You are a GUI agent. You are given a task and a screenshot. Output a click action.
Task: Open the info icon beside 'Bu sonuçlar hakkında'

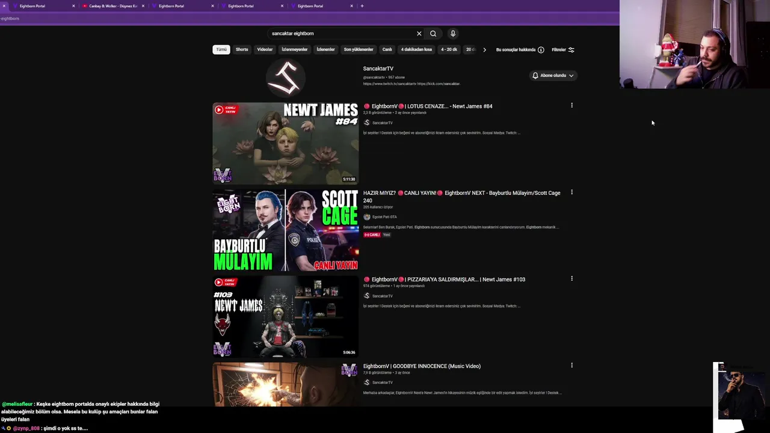click(x=541, y=50)
